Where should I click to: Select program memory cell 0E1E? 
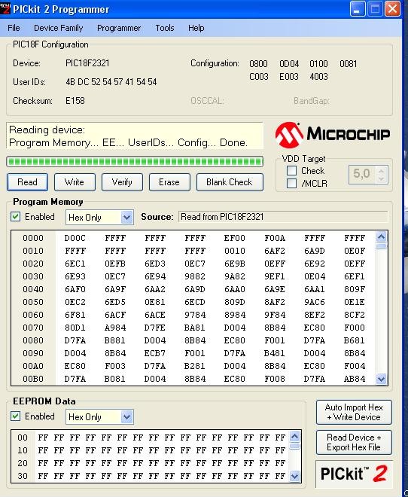(355, 302)
